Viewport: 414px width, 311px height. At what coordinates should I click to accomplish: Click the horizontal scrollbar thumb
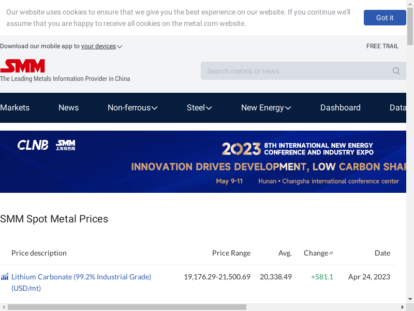pyautogui.click(x=127, y=307)
